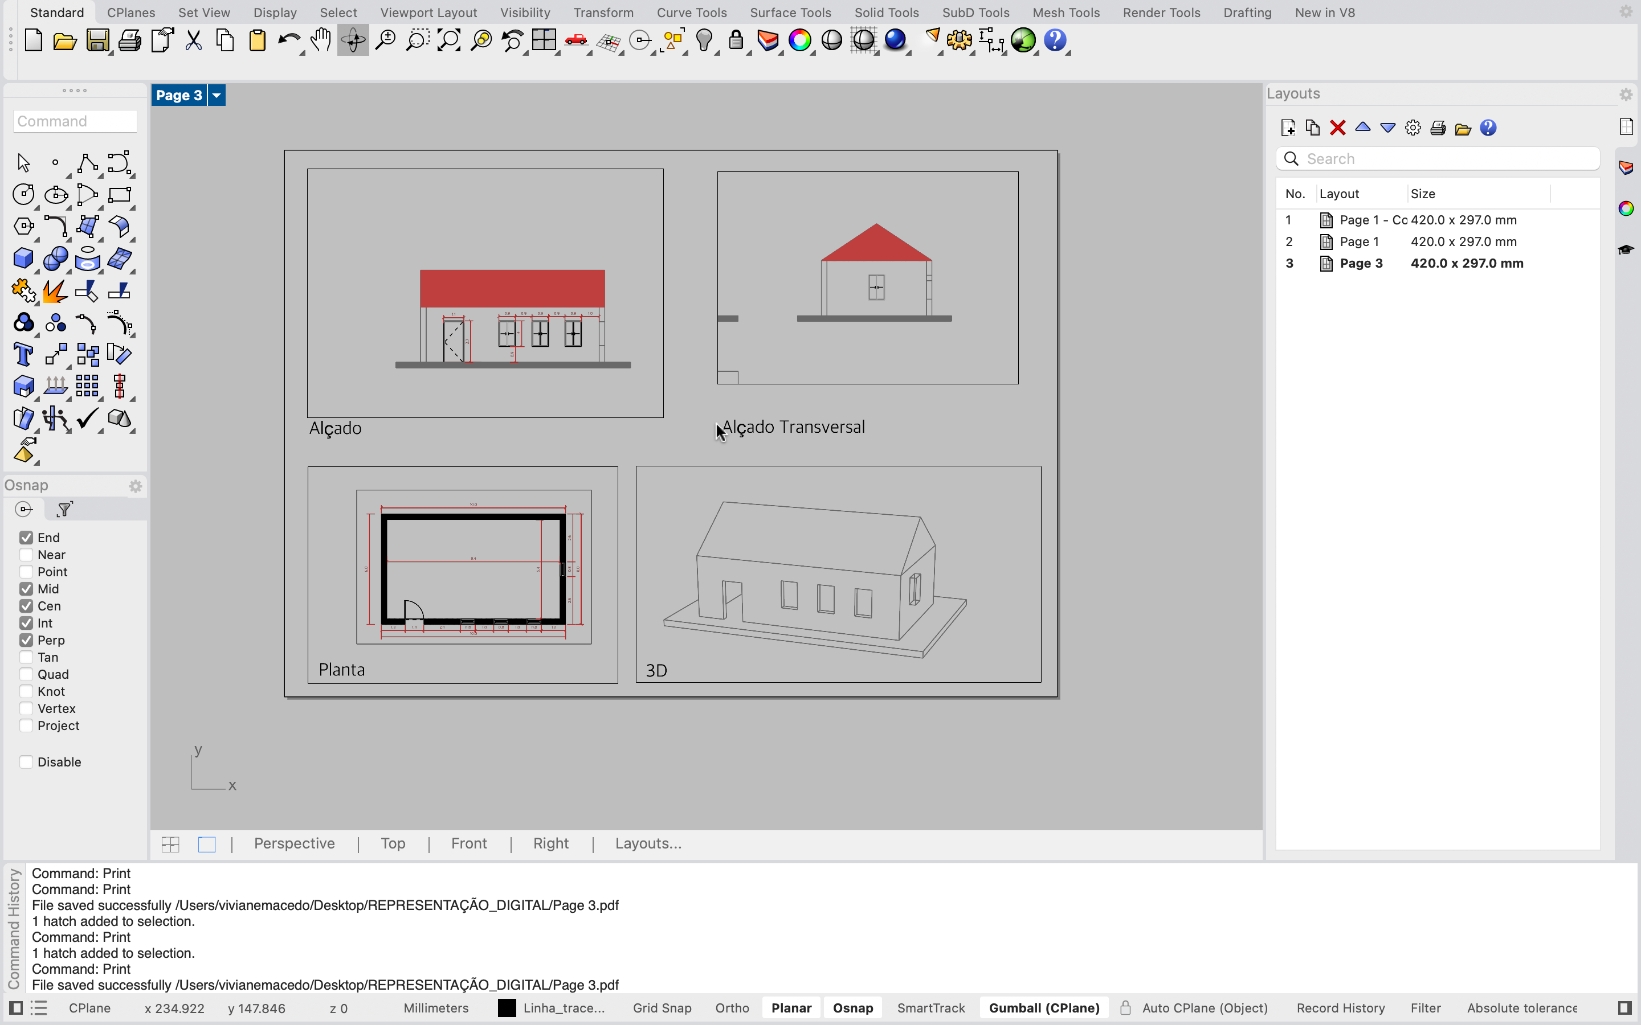This screenshot has width=1641, height=1025.
Task: Delete layout with red X icon
Action: tap(1337, 128)
